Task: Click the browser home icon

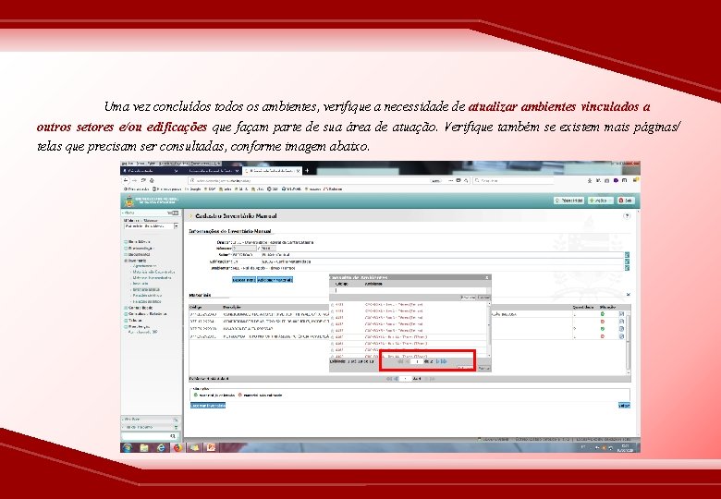Action: point(152,180)
